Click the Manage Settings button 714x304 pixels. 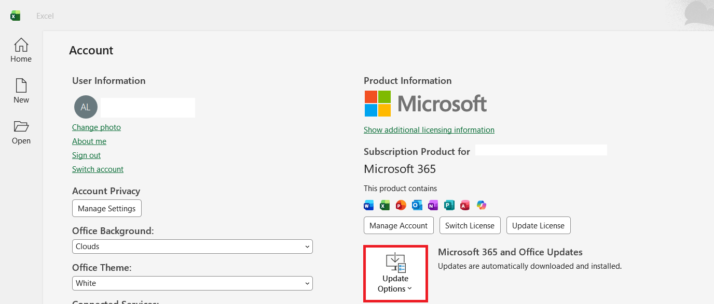coord(107,208)
